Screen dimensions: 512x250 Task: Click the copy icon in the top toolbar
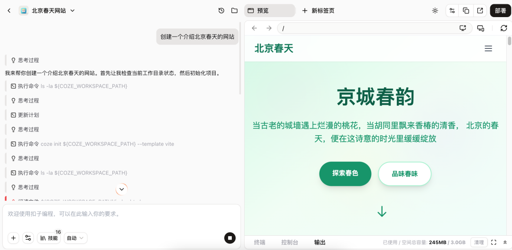pyautogui.click(x=466, y=10)
